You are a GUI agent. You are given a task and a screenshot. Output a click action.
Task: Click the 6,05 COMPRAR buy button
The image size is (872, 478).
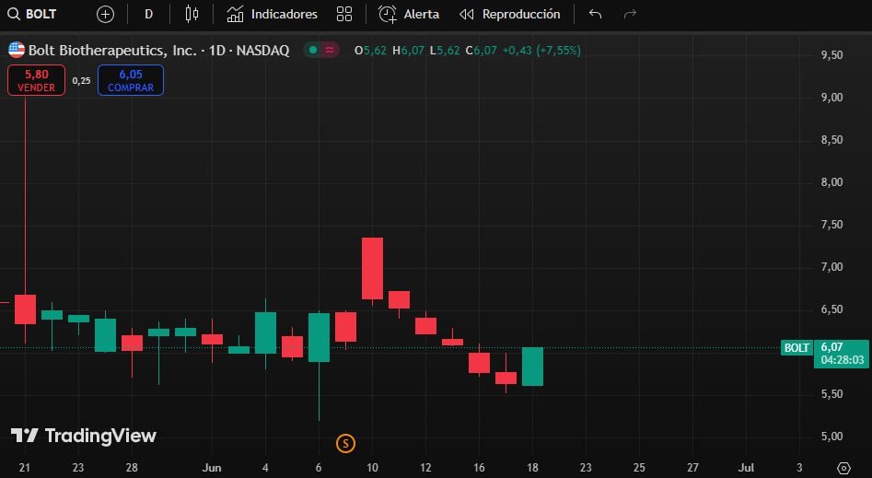[131, 80]
